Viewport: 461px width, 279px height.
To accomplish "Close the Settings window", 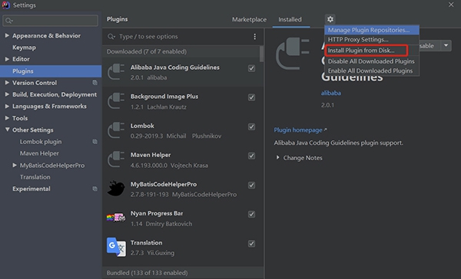I will (451, 5).
